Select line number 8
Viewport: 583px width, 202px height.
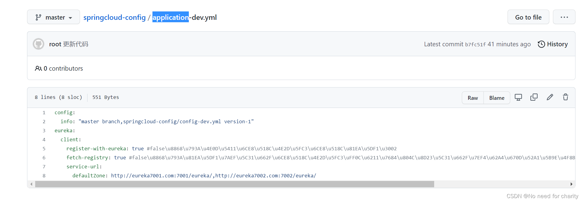(x=44, y=176)
